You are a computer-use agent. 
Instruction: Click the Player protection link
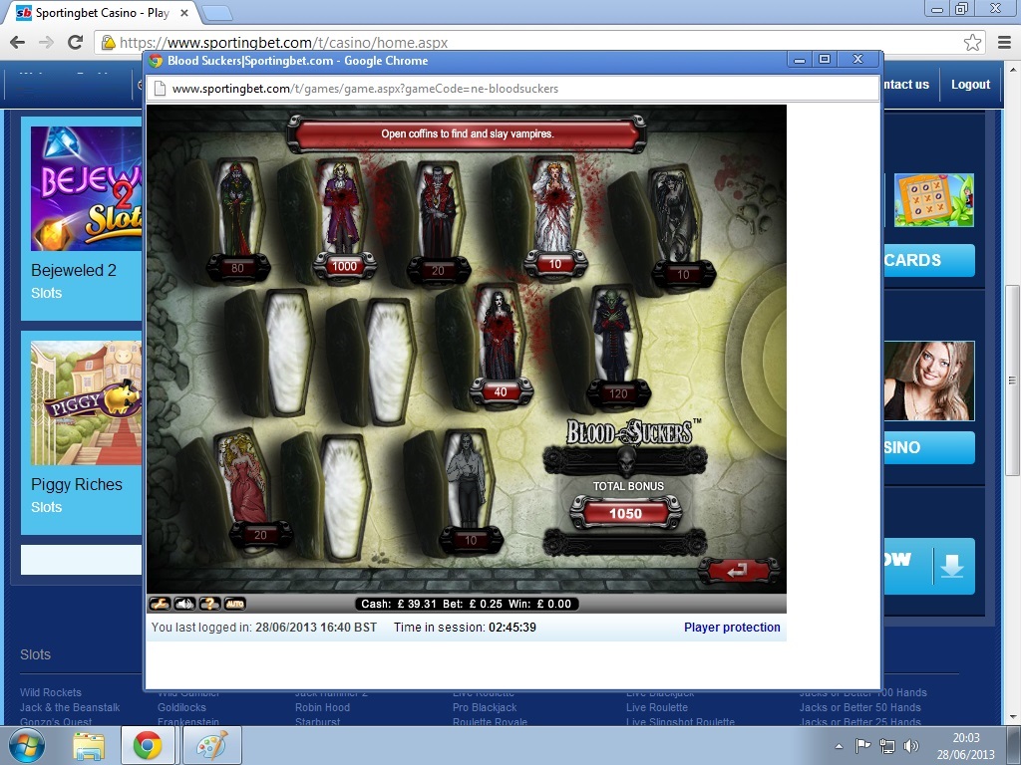(732, 628)
